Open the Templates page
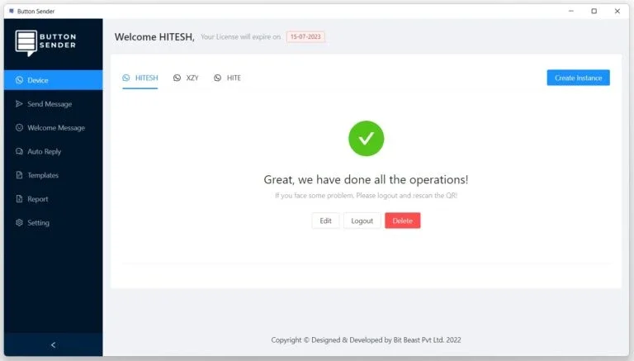This screenshot has width=634, height=361. [54, 175]
